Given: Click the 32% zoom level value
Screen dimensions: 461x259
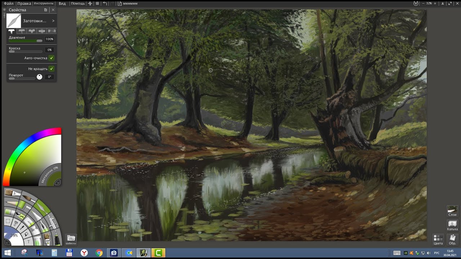Looking at the screenshot, I should coord(429,4).
